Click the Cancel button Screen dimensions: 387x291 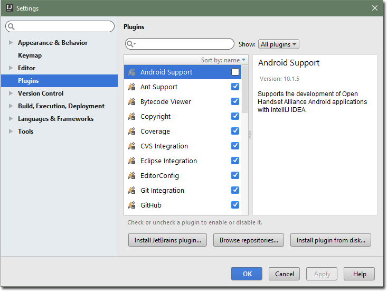285,274
